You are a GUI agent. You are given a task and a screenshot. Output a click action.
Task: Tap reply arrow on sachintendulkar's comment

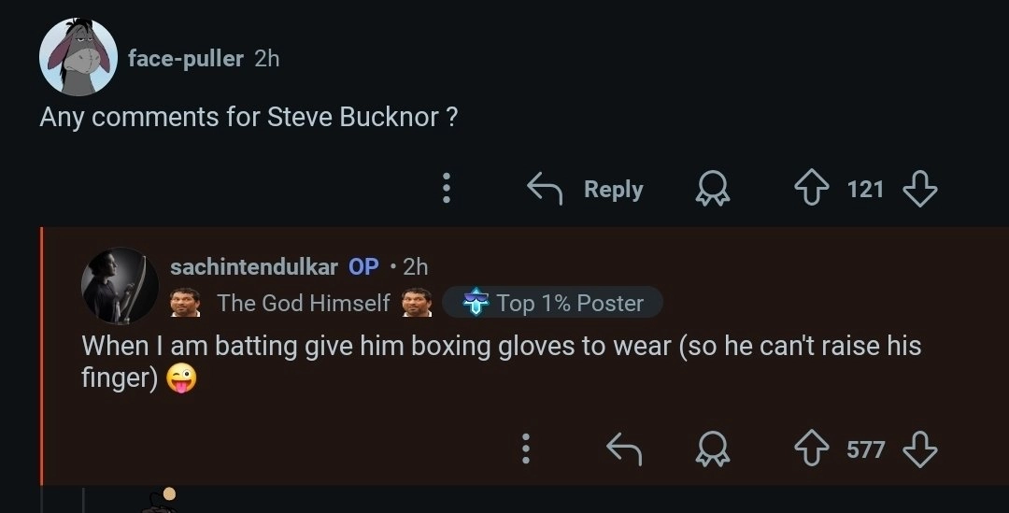tap(624, 450)
